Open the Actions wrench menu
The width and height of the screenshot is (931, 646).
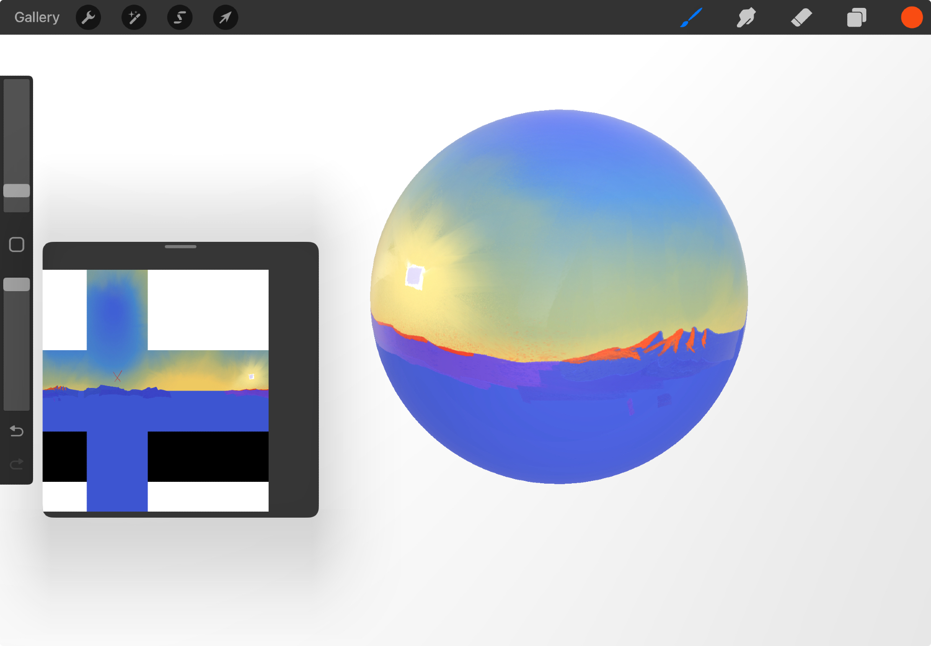pos(88,18)
